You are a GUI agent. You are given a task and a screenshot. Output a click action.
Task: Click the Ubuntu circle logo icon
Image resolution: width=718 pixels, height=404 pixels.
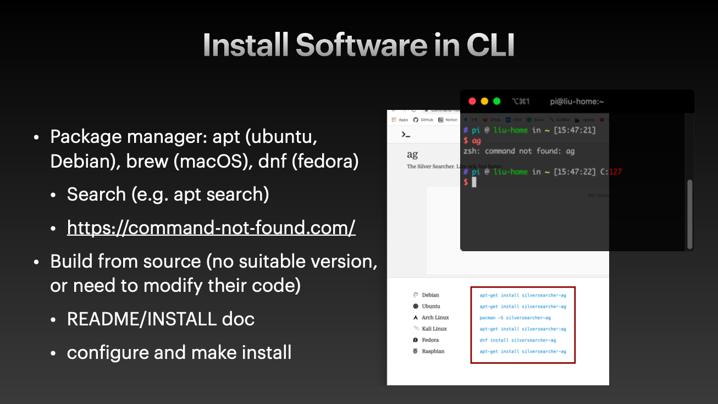click(x=416, y=306)
